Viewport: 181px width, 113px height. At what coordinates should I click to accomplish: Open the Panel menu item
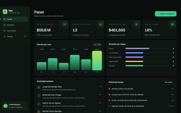coord(15,19)
